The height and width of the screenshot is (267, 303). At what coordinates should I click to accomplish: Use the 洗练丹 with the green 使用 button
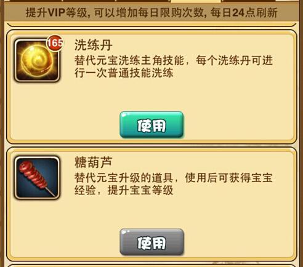click(151, 125)
